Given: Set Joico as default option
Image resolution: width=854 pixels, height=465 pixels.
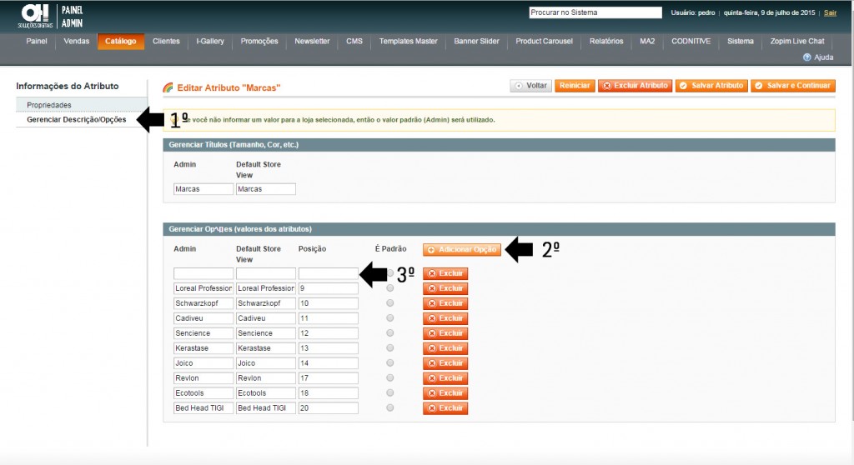Looking at the screenshot, I should pyautogui.click(x=390, y=362).
